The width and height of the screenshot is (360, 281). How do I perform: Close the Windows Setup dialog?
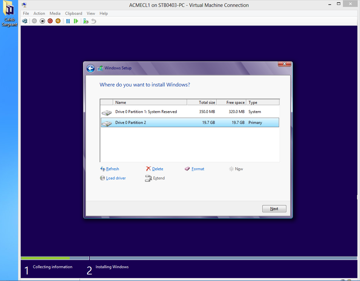click(284, 64)
